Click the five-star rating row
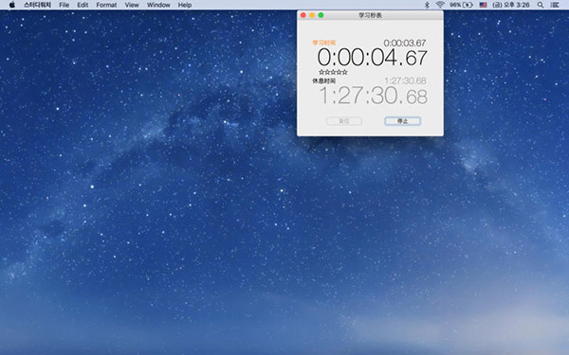 point(333,72)
